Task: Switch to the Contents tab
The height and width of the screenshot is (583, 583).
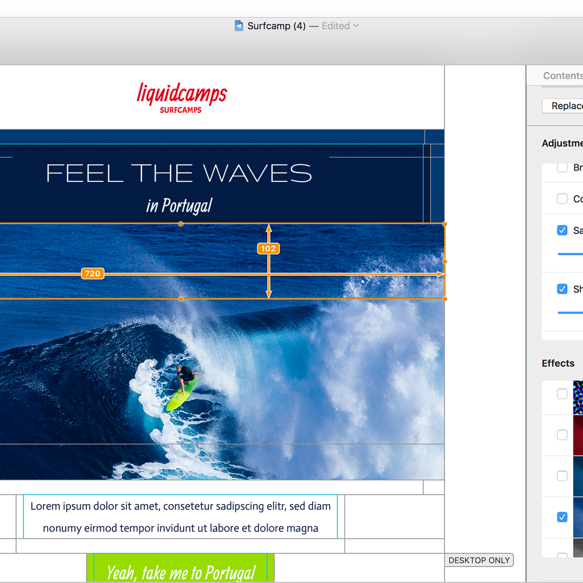Action: coord(562,76)
